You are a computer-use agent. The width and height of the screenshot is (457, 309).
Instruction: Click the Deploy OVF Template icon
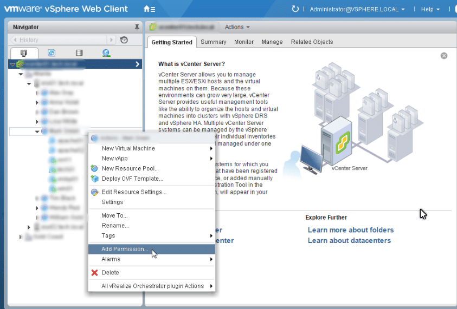coord(94,179)
